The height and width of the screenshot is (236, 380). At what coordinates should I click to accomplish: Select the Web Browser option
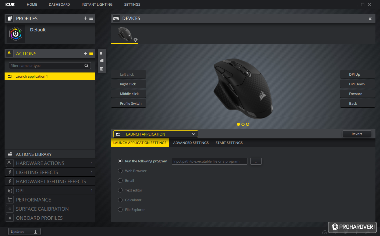coord(120,171)
